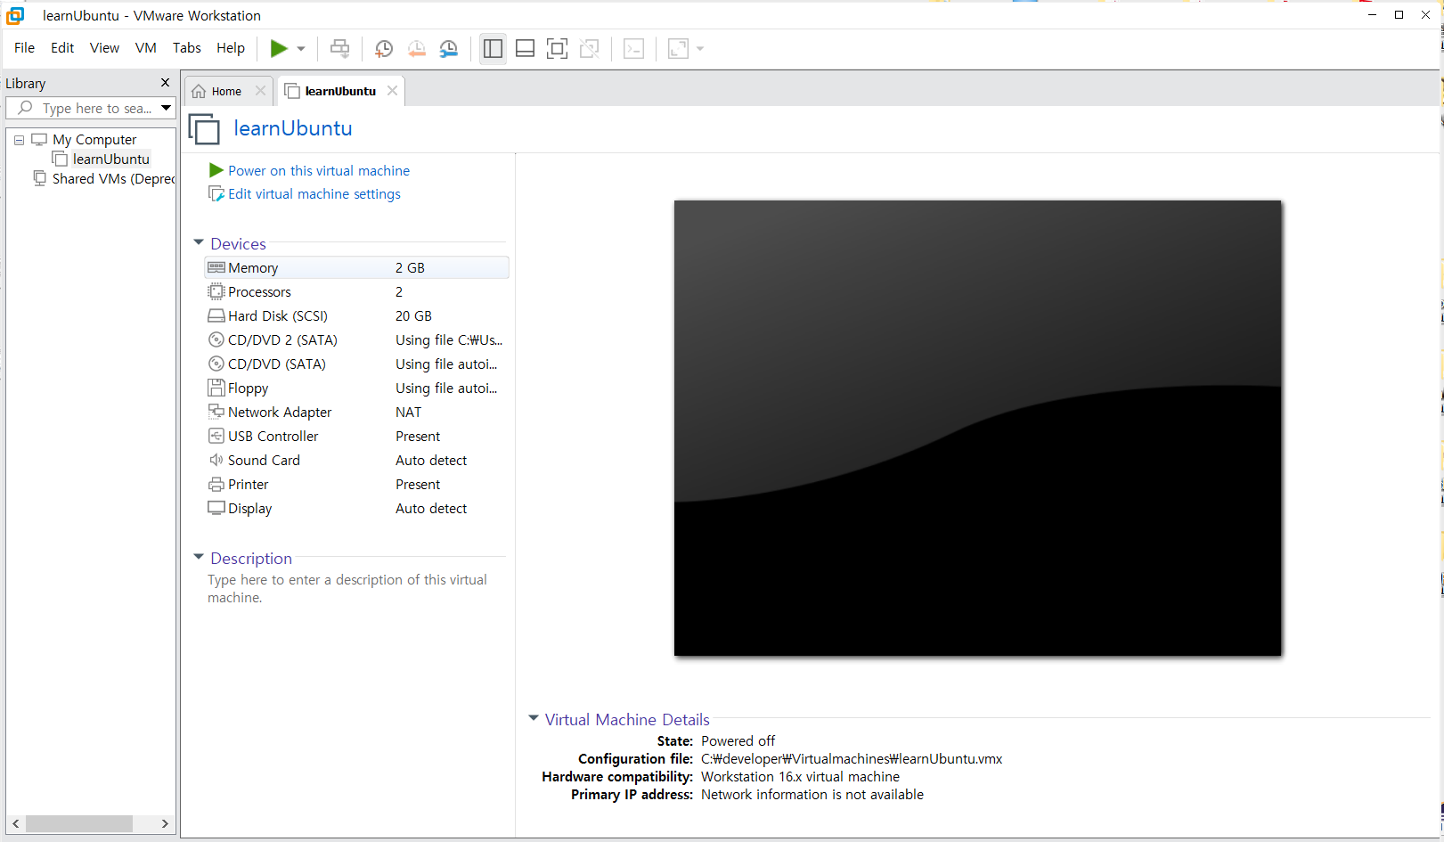Click the large learnUbuntu VM heading icon
The image size is (1444, 842).
[204, 129]
